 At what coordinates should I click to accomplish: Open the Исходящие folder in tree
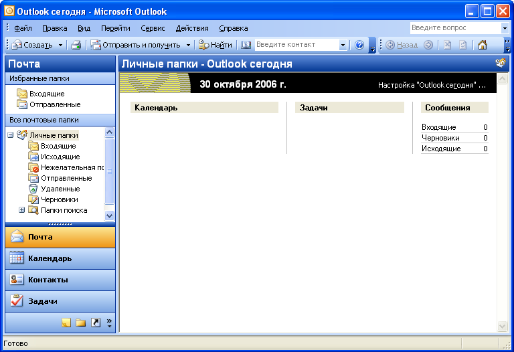tap(54, 157)
